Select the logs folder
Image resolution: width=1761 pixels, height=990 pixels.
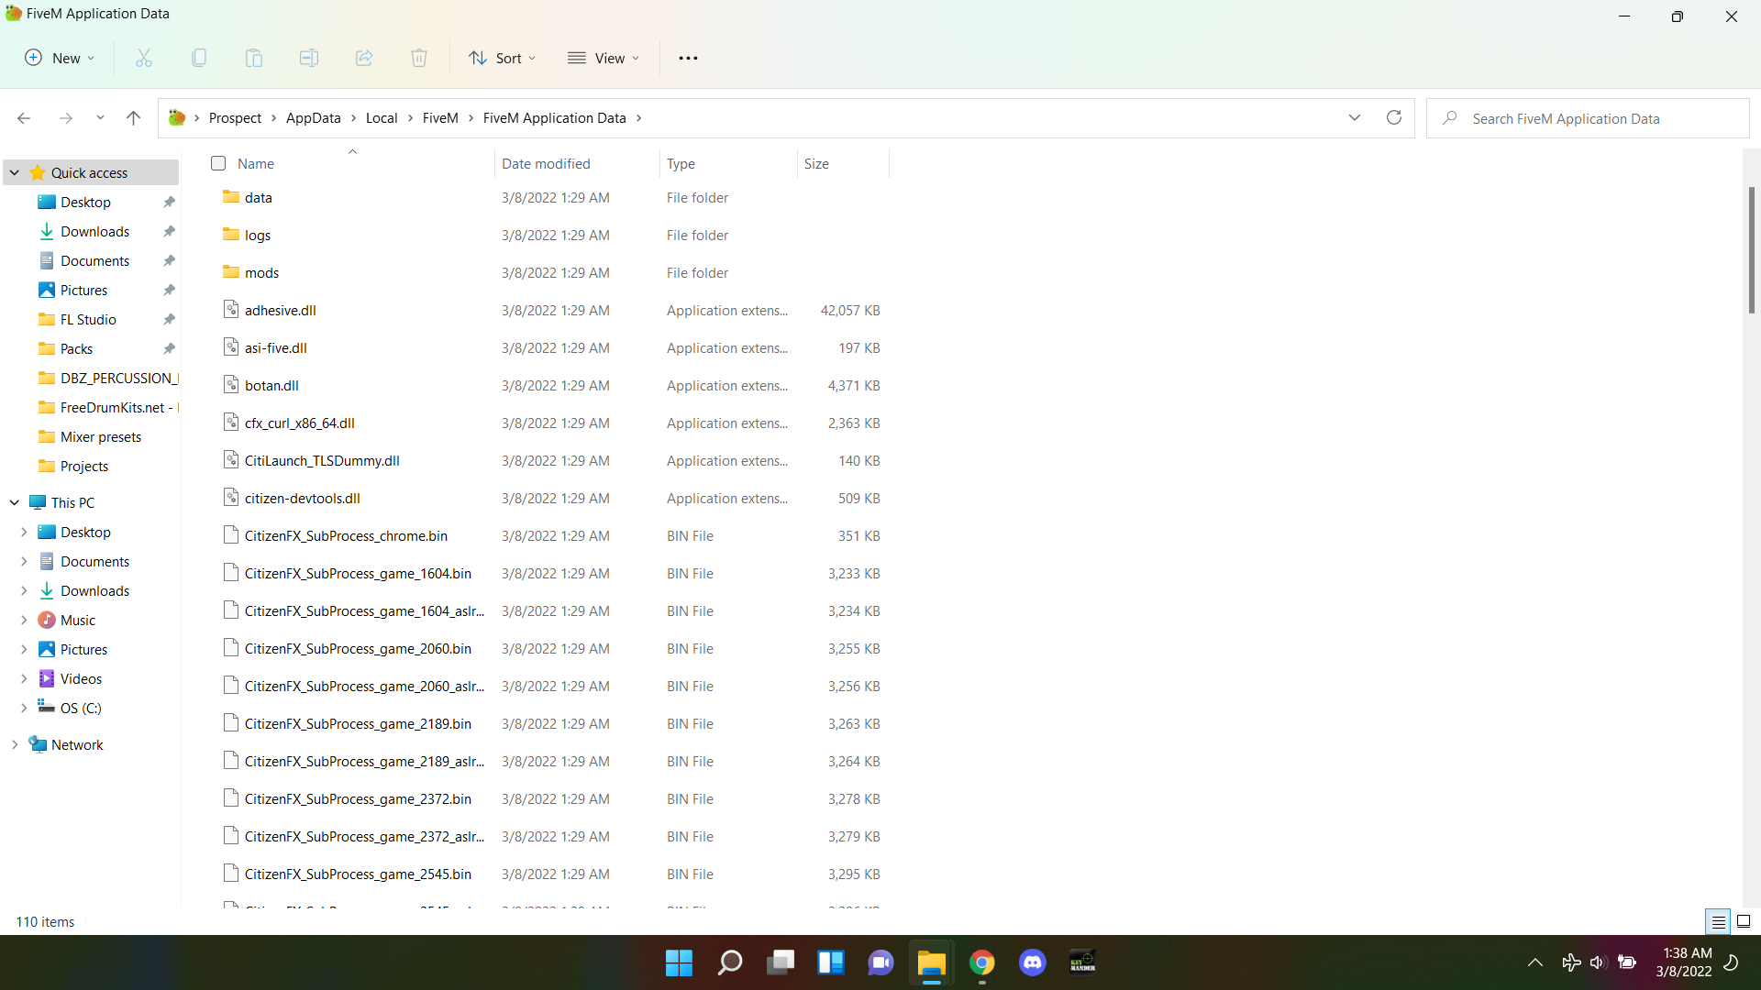[258, 235]
